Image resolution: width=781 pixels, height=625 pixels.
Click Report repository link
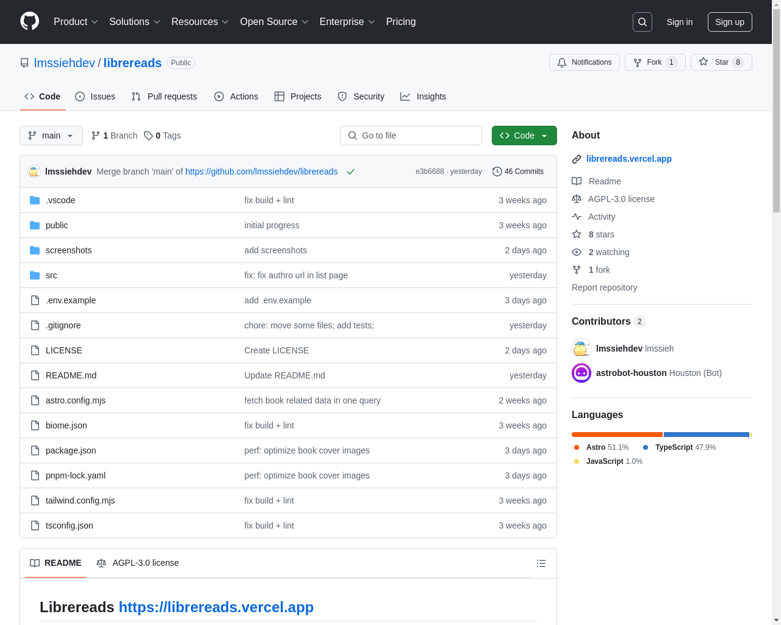(x=604, y=287)
